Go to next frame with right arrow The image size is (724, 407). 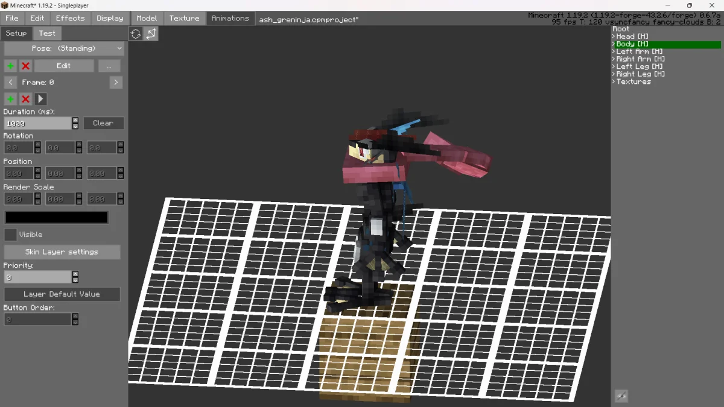116,82
